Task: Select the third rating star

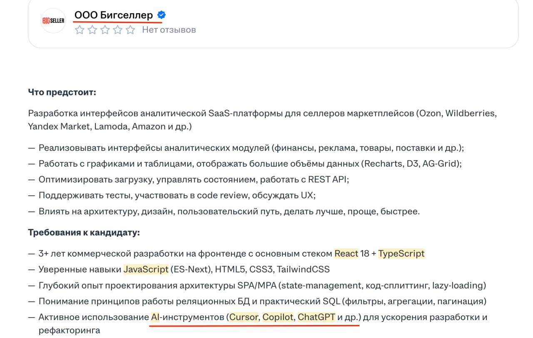Action: tap(105, 30)
